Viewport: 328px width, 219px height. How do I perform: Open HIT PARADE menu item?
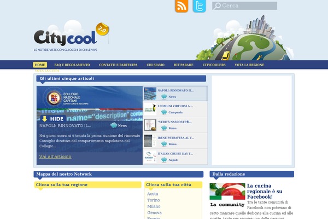[x=184, y=65]
